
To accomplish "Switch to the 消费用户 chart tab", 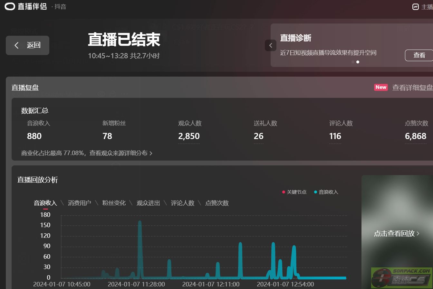I will (79, 203).
